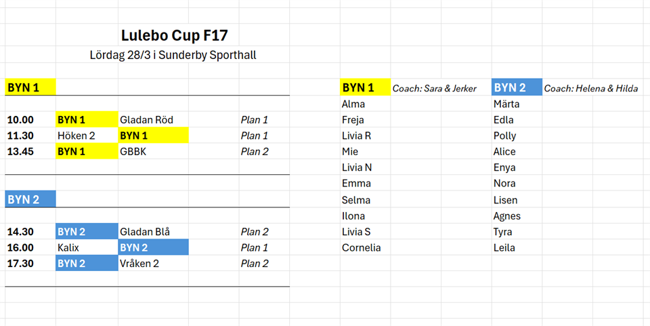Select the "Lördag 28/3 i Sunderby Sporthall" subtitle

pyautogui.click(x=173, y=55)
